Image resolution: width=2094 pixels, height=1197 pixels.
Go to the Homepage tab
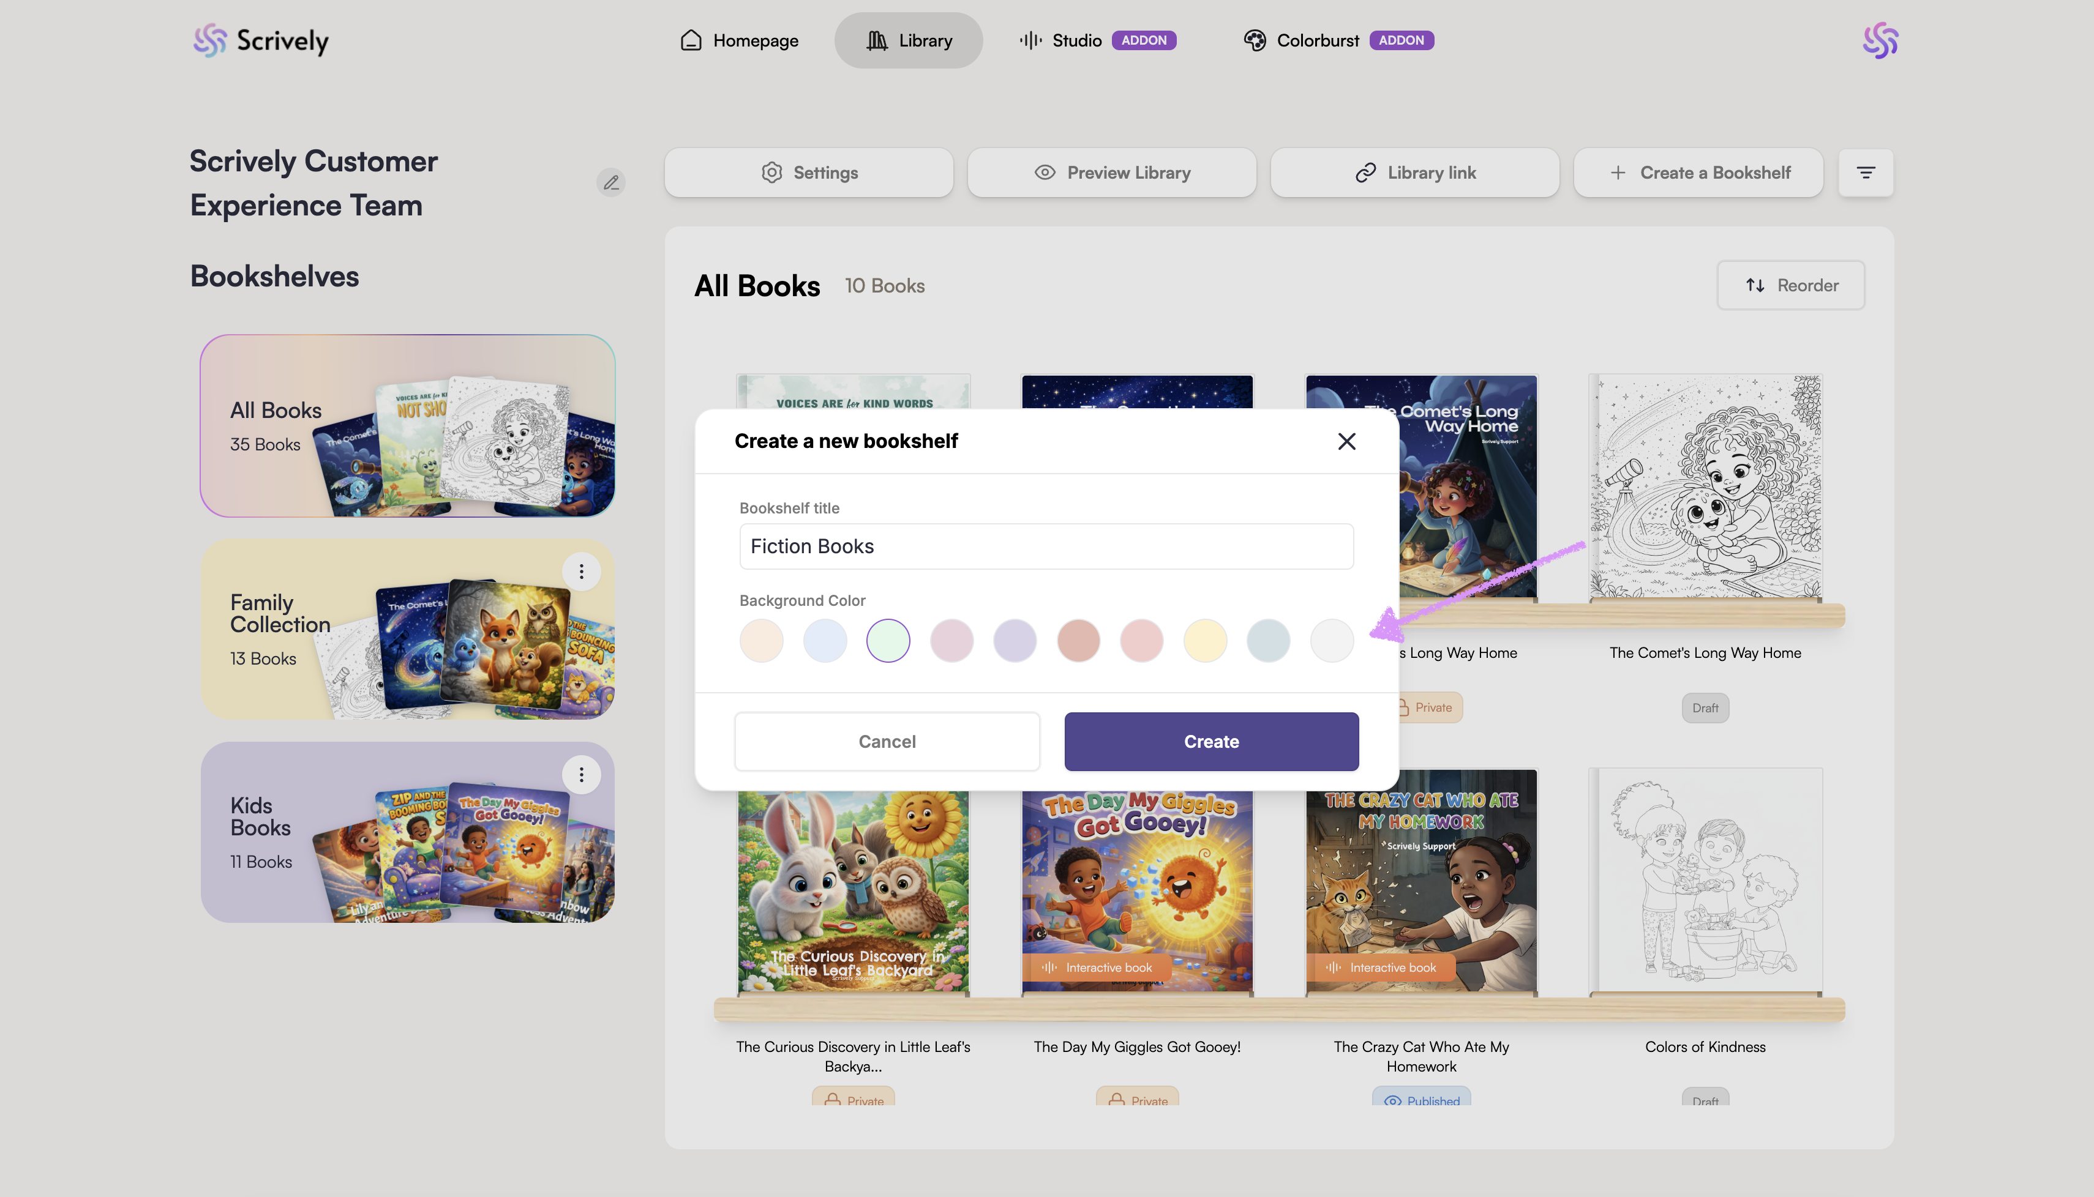(x=740, y=40)
